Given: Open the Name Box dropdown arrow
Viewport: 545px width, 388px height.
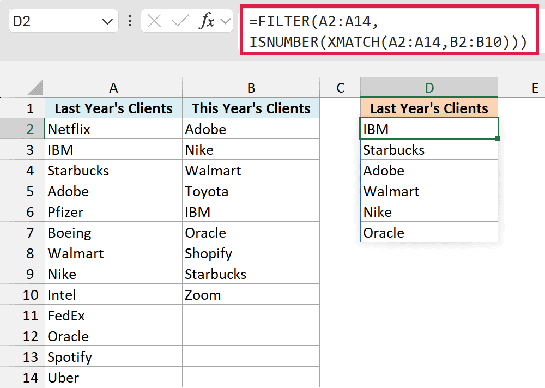Looking at the screenshot, I should coord(107,22).
